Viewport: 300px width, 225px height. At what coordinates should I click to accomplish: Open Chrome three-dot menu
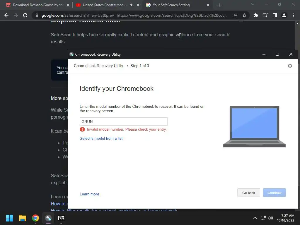(294, 15)
